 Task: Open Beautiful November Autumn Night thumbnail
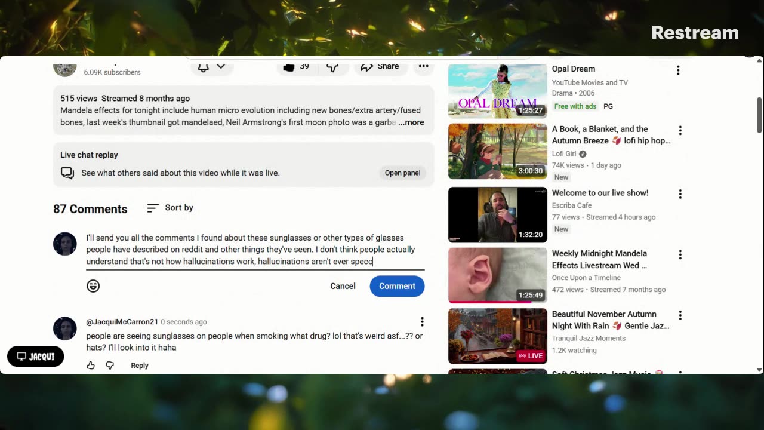click(498, 336)
